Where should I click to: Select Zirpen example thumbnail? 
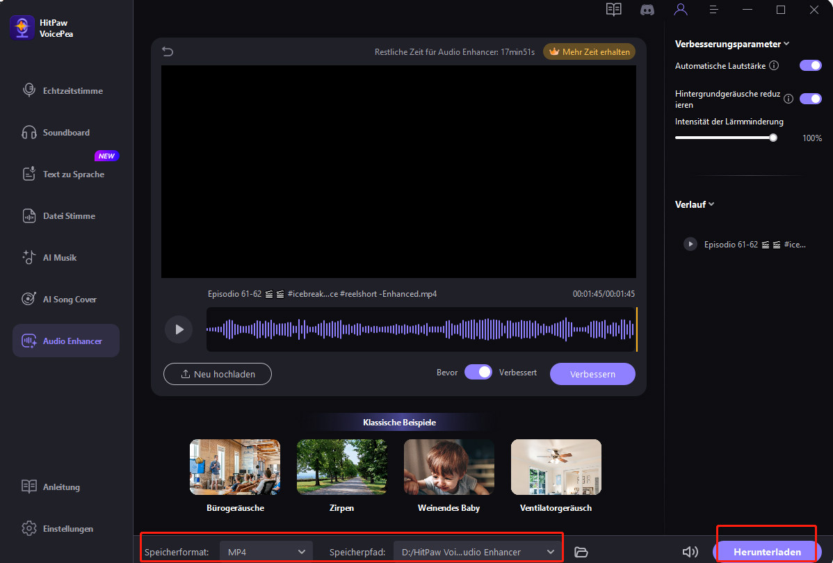[x=341, y=467]
